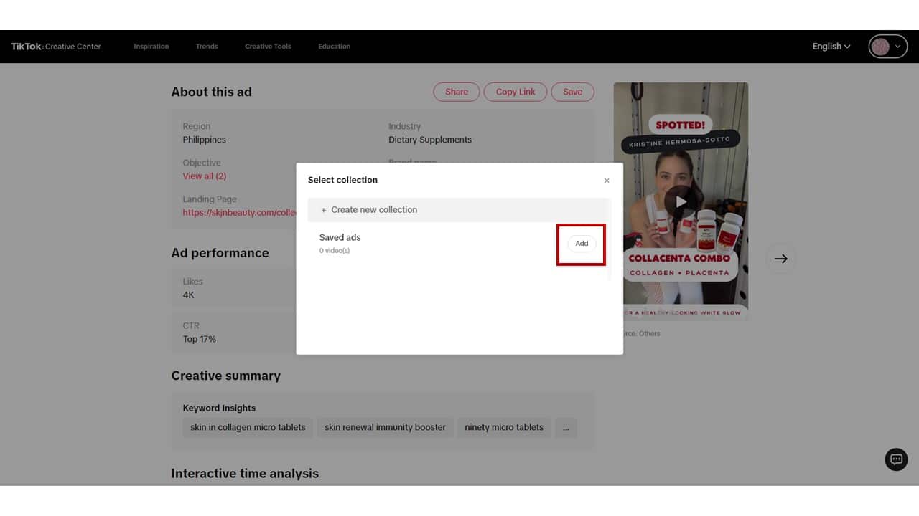Click the 0 video(s) count text
The image size is (919, 516).
335,251
